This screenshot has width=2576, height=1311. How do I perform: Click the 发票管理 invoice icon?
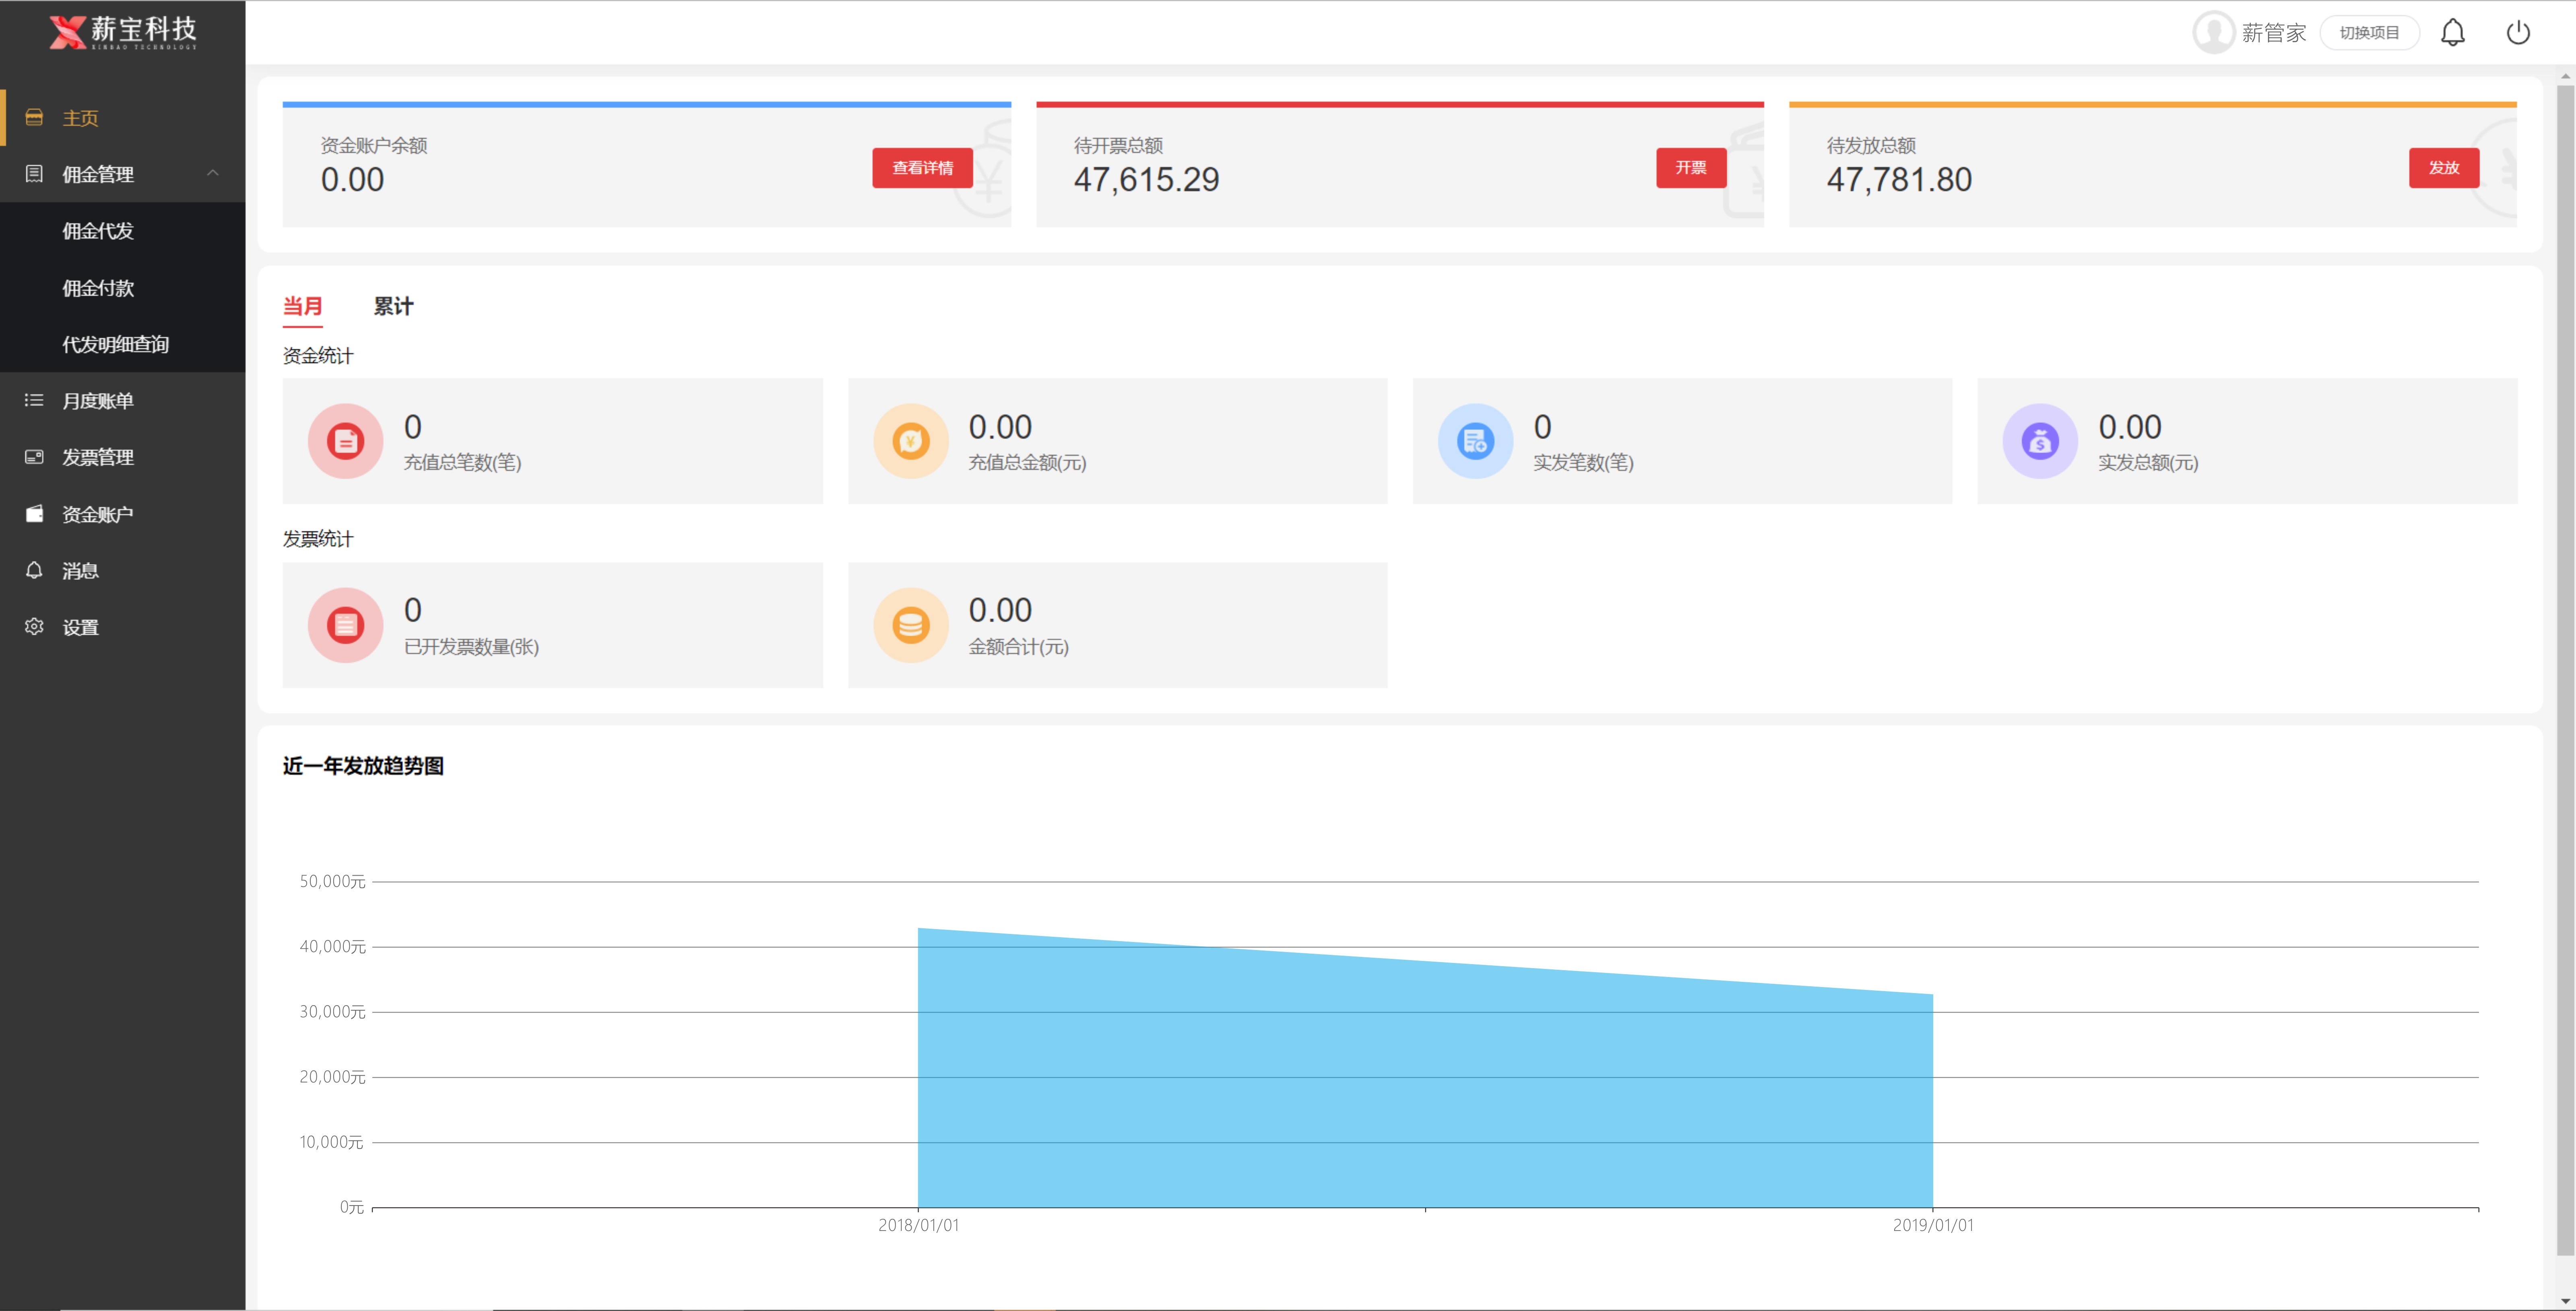click(34, 457)
